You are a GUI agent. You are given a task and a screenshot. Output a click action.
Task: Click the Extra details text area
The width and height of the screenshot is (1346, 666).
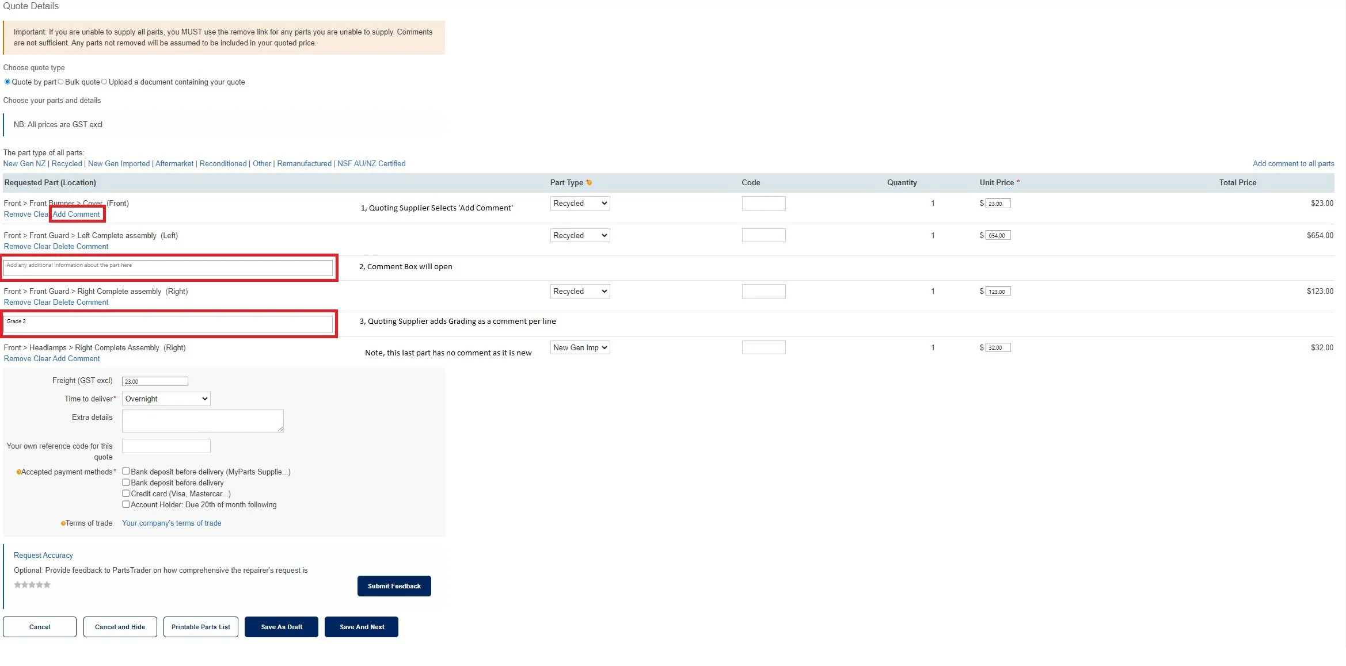click(x=203, y=421)
